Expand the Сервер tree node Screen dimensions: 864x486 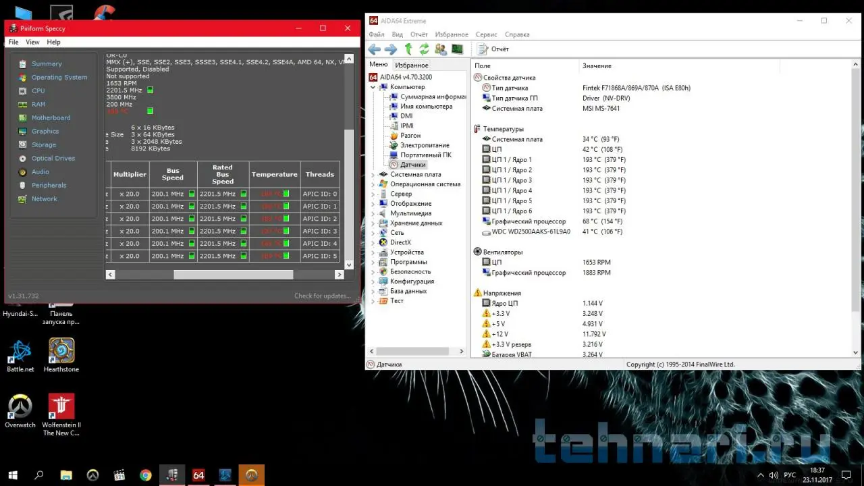coord(373,194)
